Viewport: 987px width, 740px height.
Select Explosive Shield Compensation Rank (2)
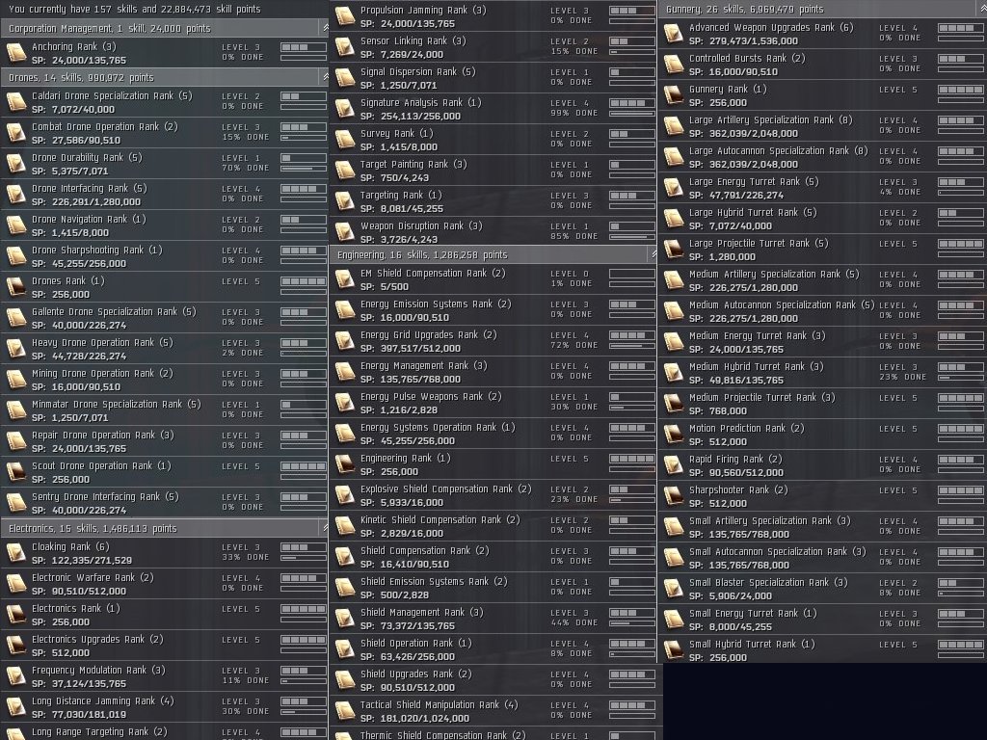tap(493, 495)
